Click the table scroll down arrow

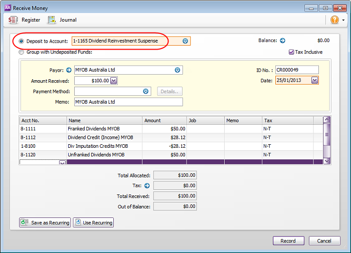point(327,161)
